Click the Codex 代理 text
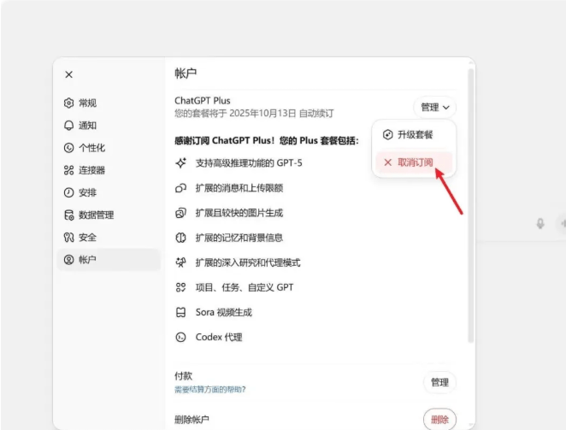 tap(219, 337)
